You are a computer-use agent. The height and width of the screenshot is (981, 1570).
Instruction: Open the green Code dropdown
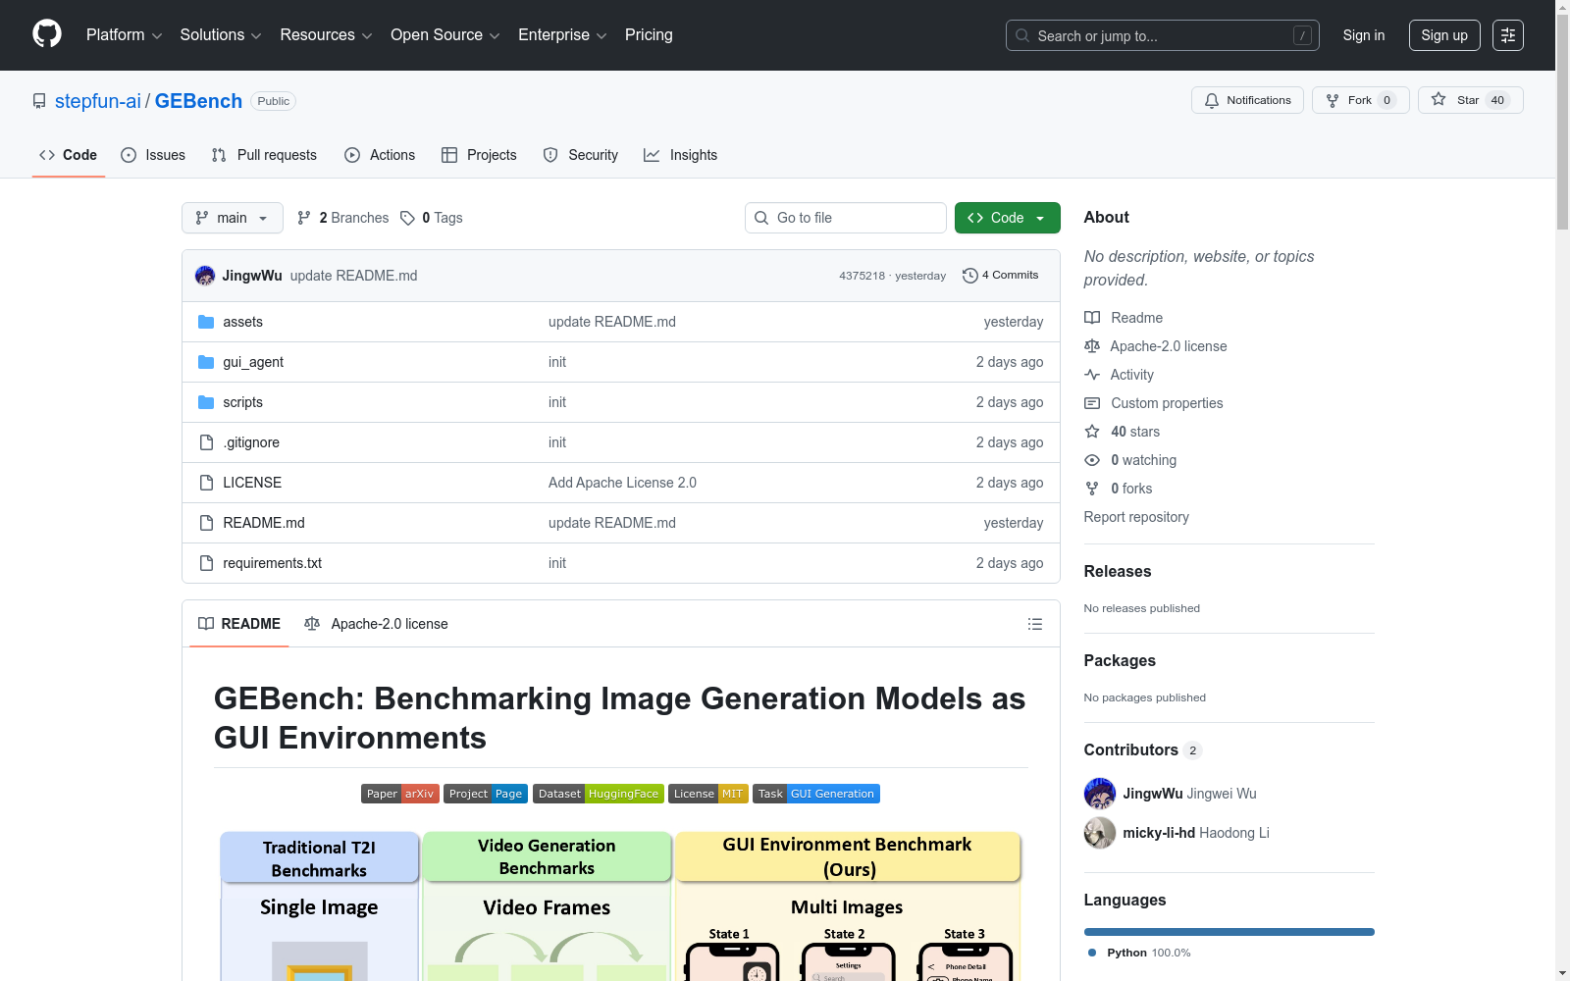click(x=1007, y=218)
